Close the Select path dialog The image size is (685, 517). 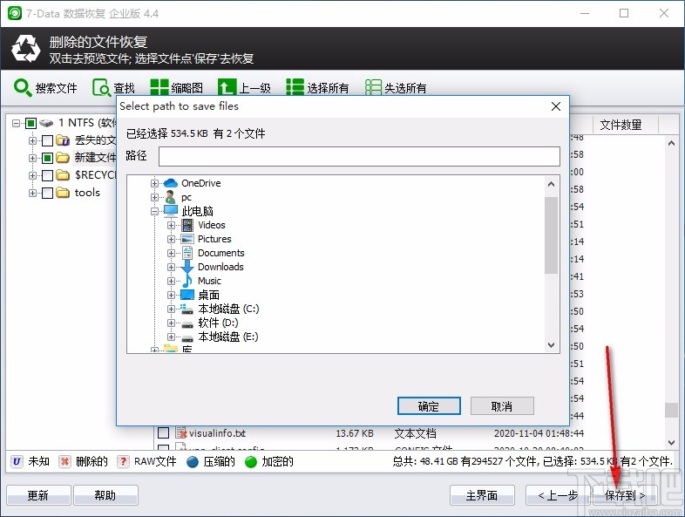[556, 106]
